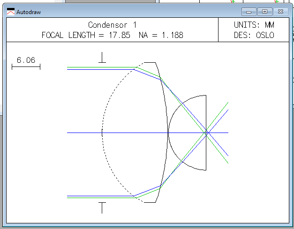
Task: Click the Autodraw window icon
Action: 11,12
